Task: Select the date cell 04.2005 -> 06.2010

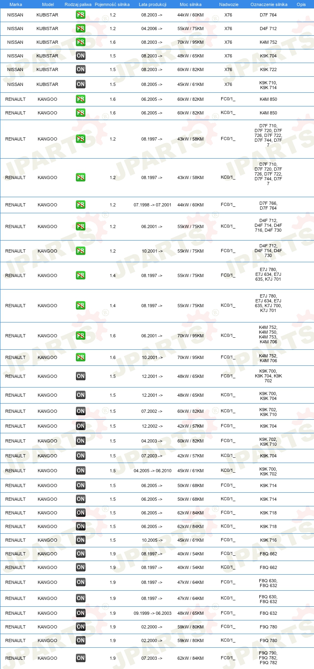Action: tap(153, 471)
